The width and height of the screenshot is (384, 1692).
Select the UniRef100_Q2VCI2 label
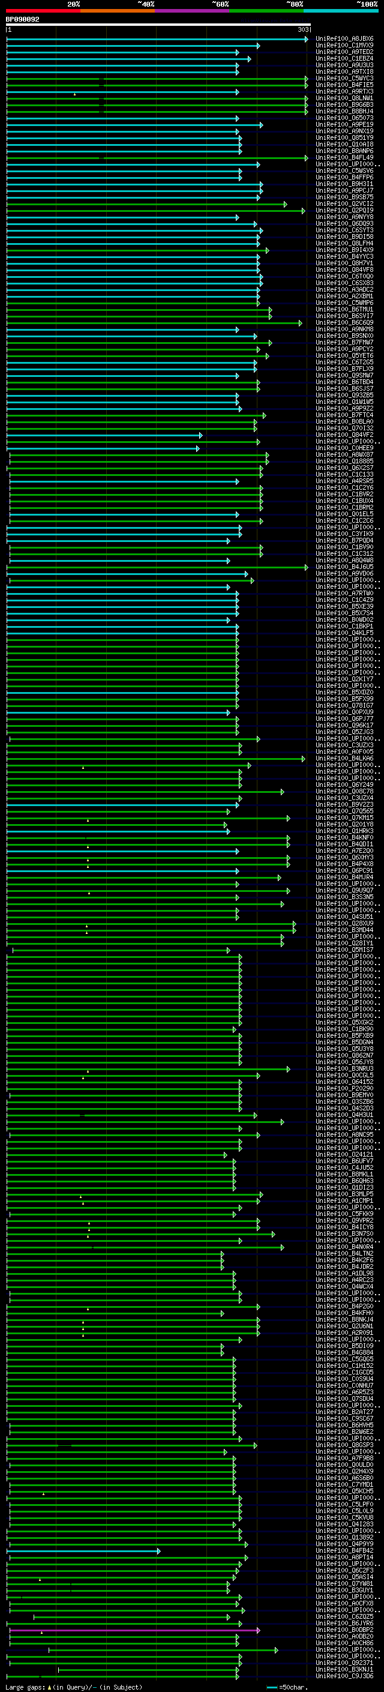[x=344, y=203]
